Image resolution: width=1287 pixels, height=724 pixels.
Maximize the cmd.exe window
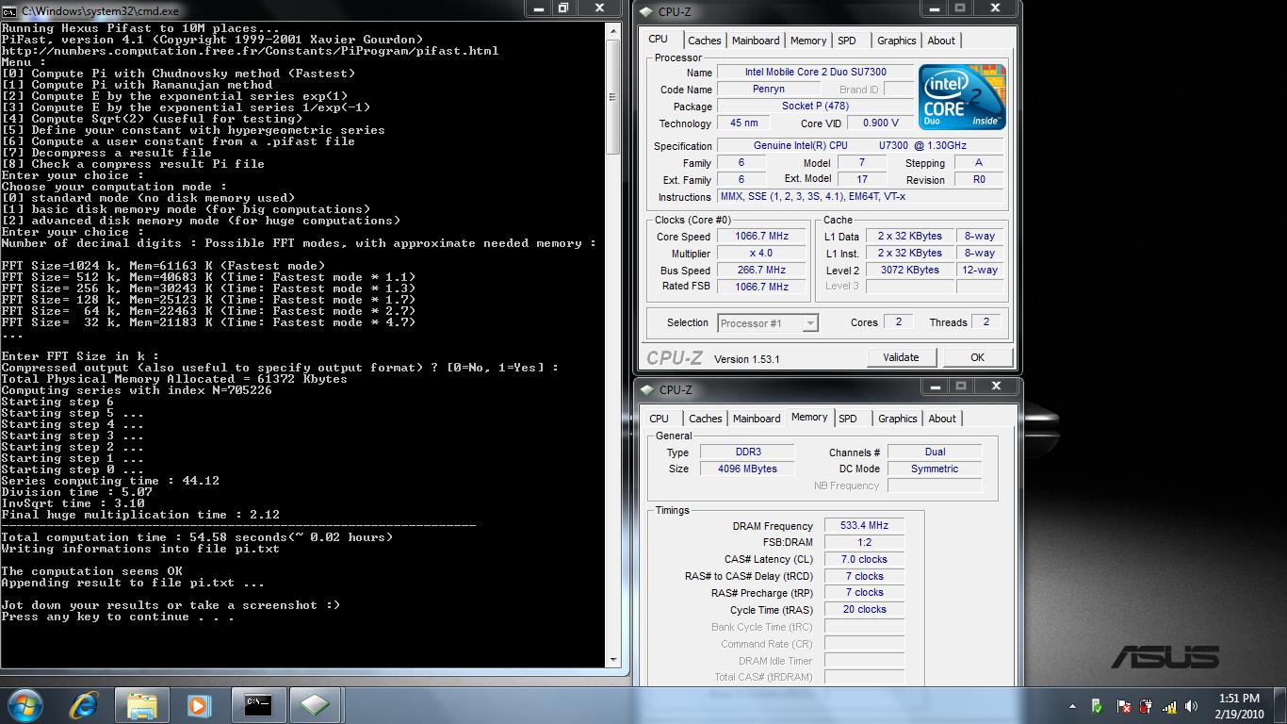[x=563, y=8]
